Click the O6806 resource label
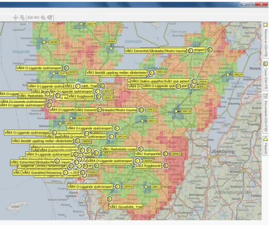This screenshot has height=225, width=270. (x=86, y=141)
